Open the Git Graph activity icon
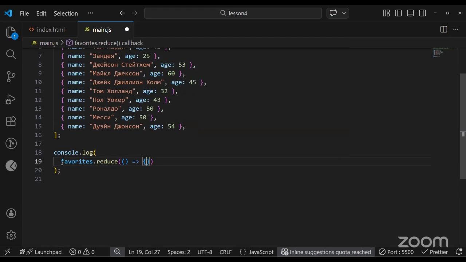 11,143
